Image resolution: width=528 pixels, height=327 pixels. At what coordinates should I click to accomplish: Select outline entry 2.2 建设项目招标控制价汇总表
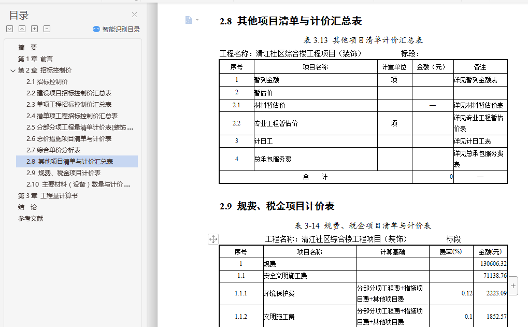tap(69, 93)
